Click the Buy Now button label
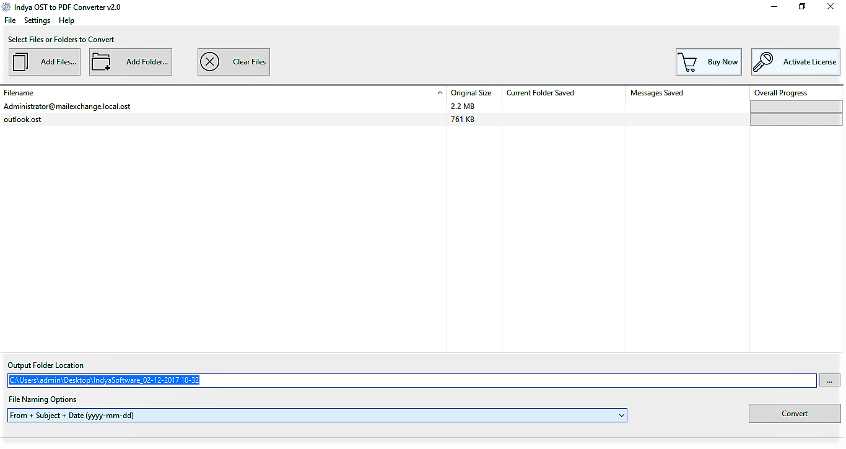Image resolution: width=846 pixels, height=449 pixels. [x=723, y=62]
